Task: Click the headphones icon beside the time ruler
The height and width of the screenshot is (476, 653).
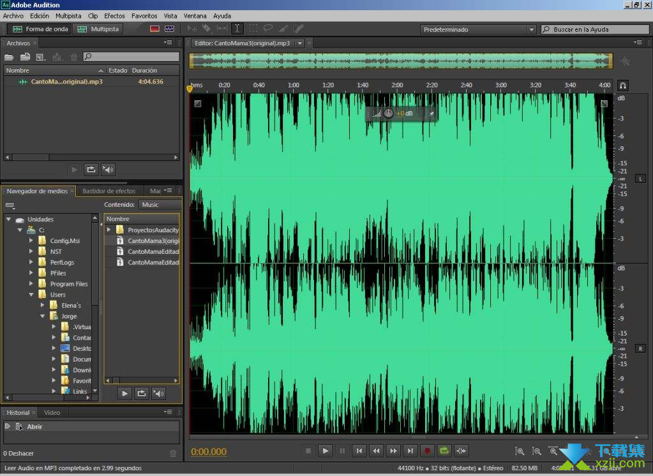Action: coord(622,86)
